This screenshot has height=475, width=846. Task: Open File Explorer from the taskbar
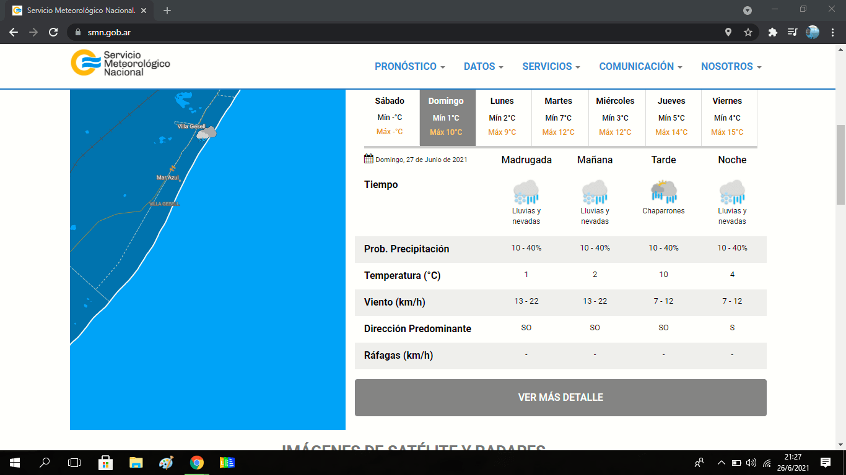pyautogui.click(x=136, y=462)
